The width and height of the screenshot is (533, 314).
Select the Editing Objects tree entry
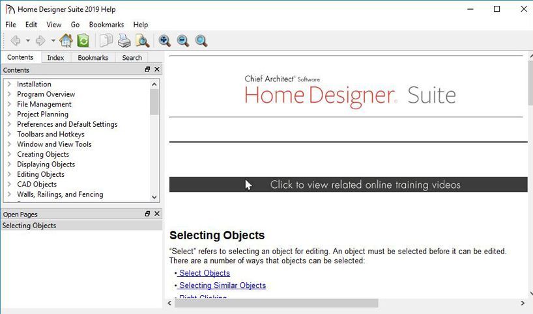(x=40, y=174)
